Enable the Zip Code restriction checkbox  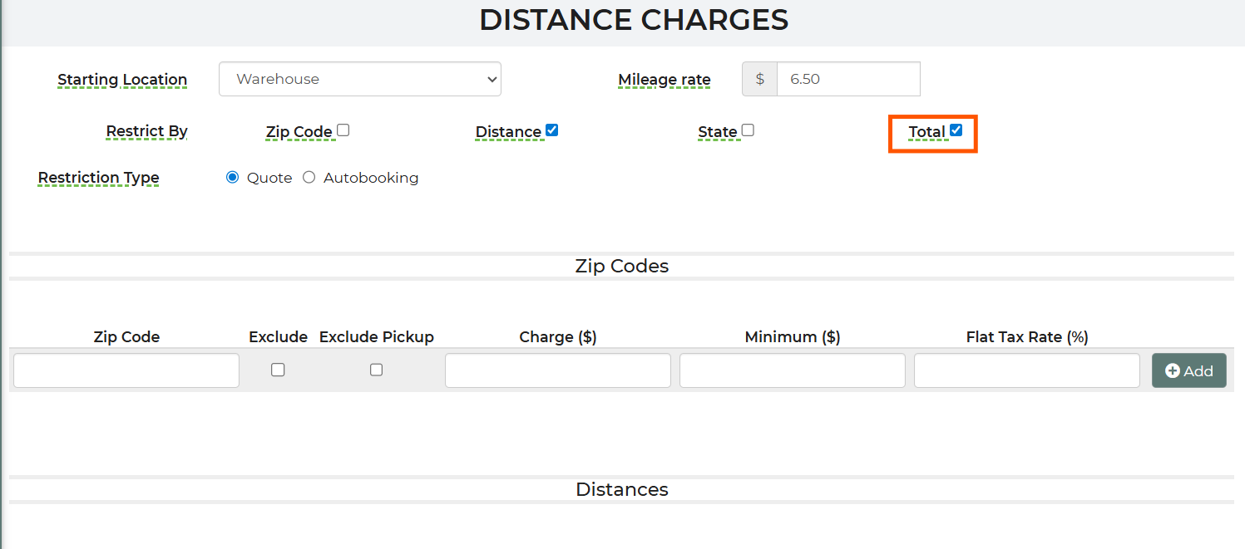343,130
